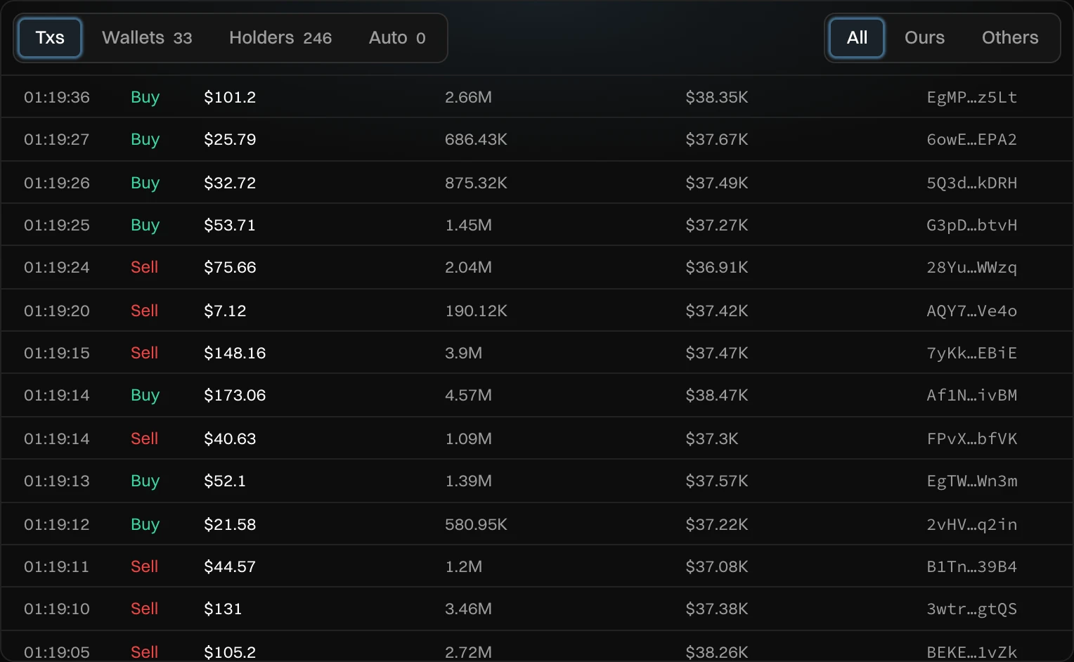The image size is (1074, 662).
Task: Click the $36.91K market cap value
Action: (x=717, y=267)
